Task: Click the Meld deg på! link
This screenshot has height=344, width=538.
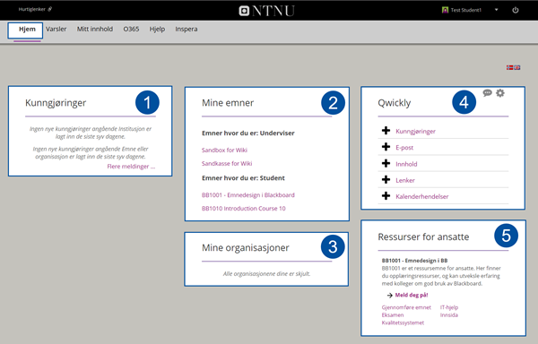Action: tap(412, 295)
